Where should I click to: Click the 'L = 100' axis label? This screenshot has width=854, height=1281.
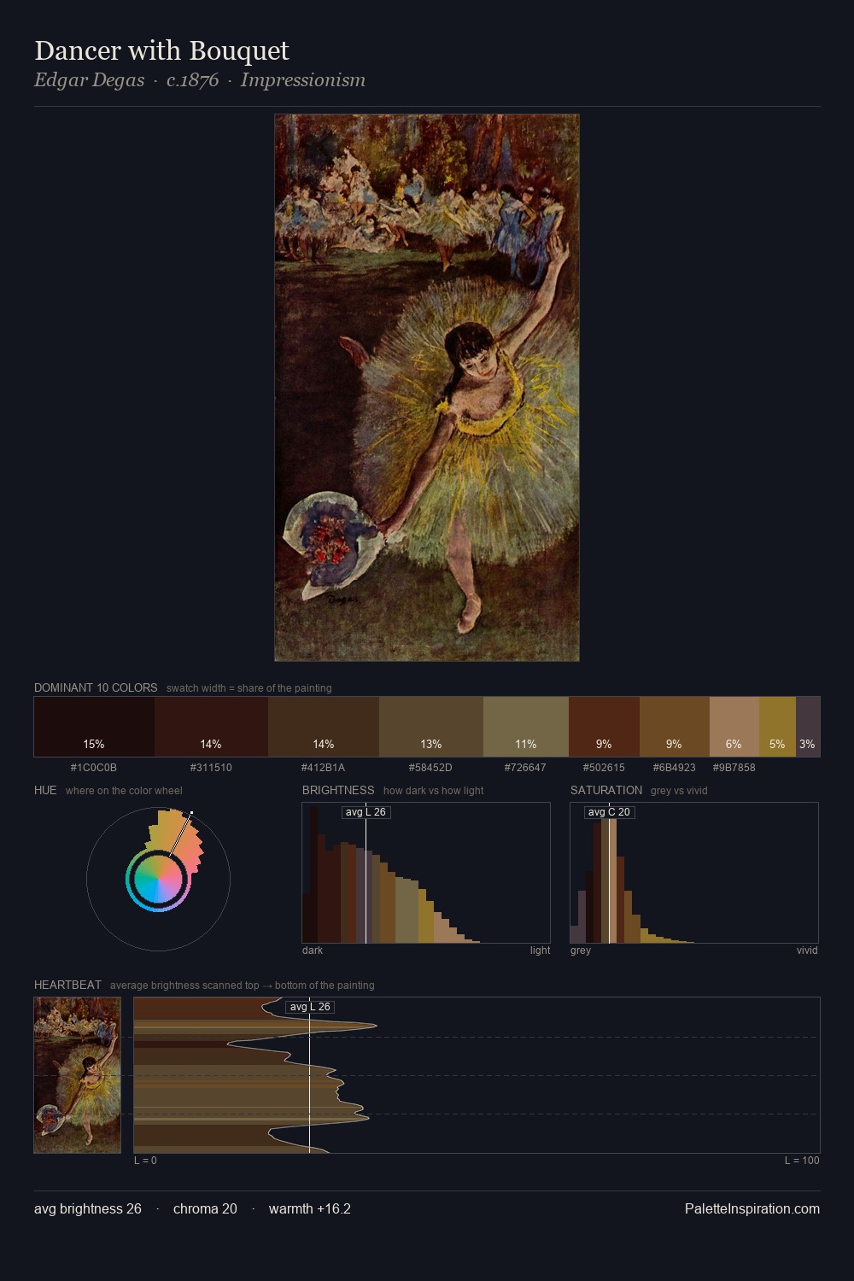pos(802,1161)
